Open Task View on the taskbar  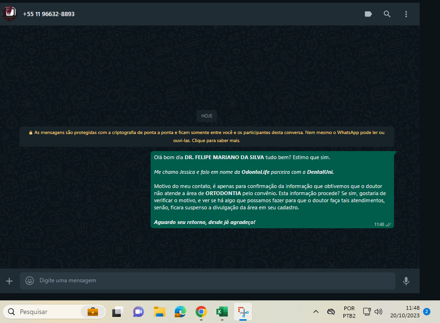[x=117, y=312]
